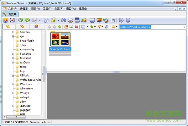Viewport: 188px width, 126px height.
Task: Select the WcfJudgeService folder
Action: tap(30, 80)
